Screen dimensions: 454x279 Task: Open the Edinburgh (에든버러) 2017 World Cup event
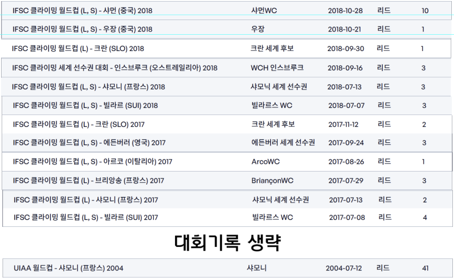pyautogui.click(x=89, y=143)
